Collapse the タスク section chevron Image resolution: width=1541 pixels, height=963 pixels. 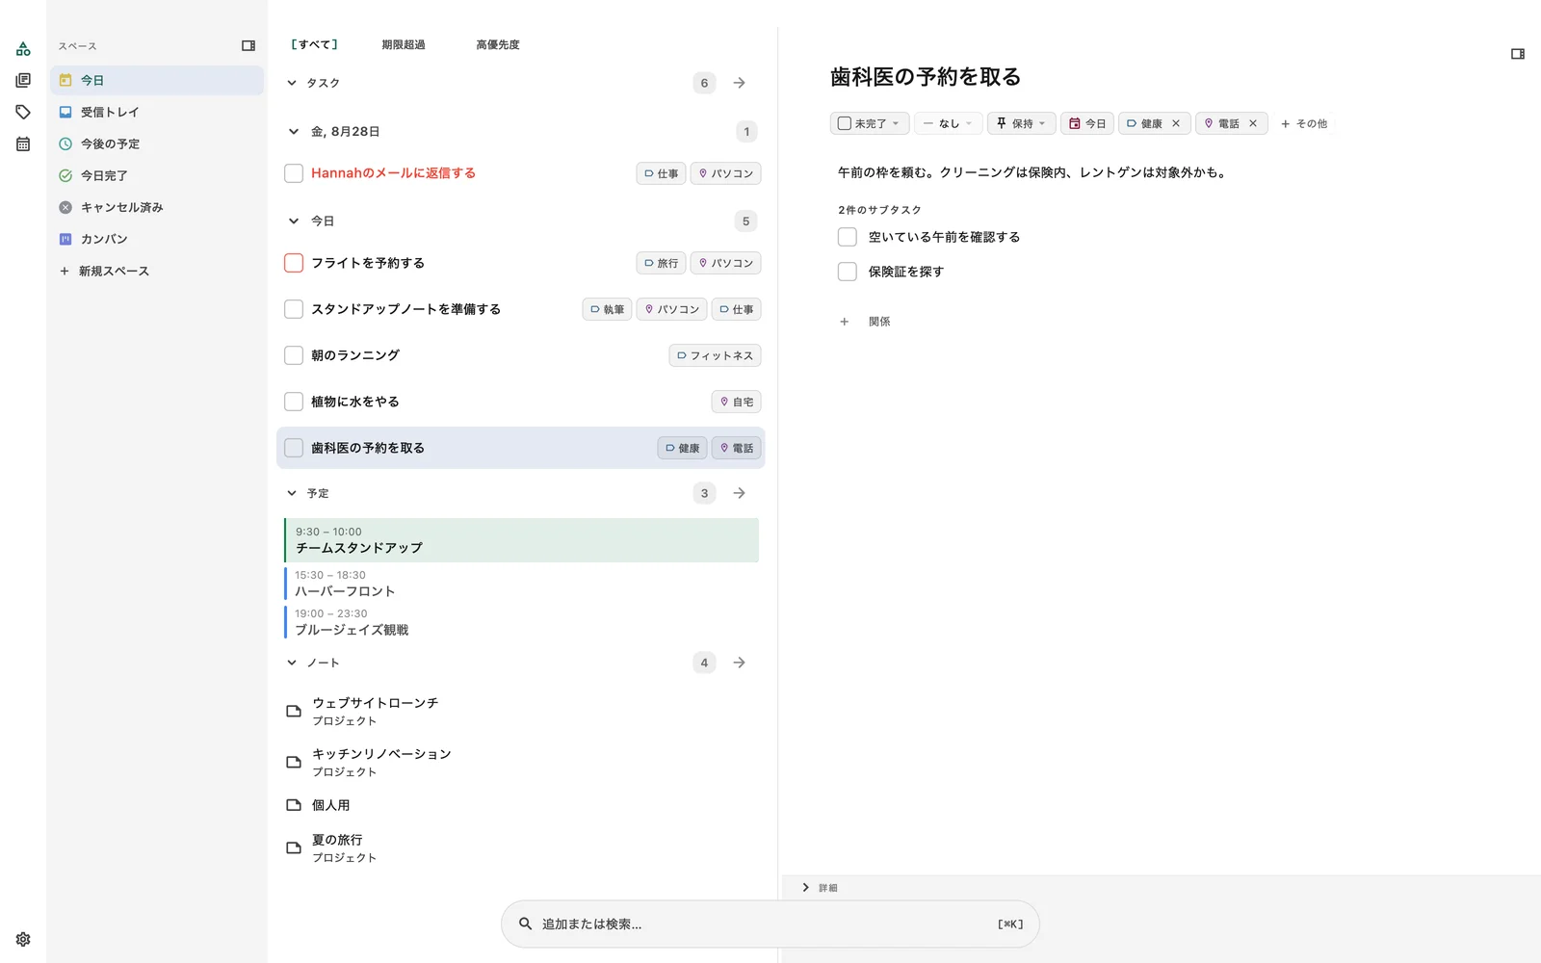point(292,83)
